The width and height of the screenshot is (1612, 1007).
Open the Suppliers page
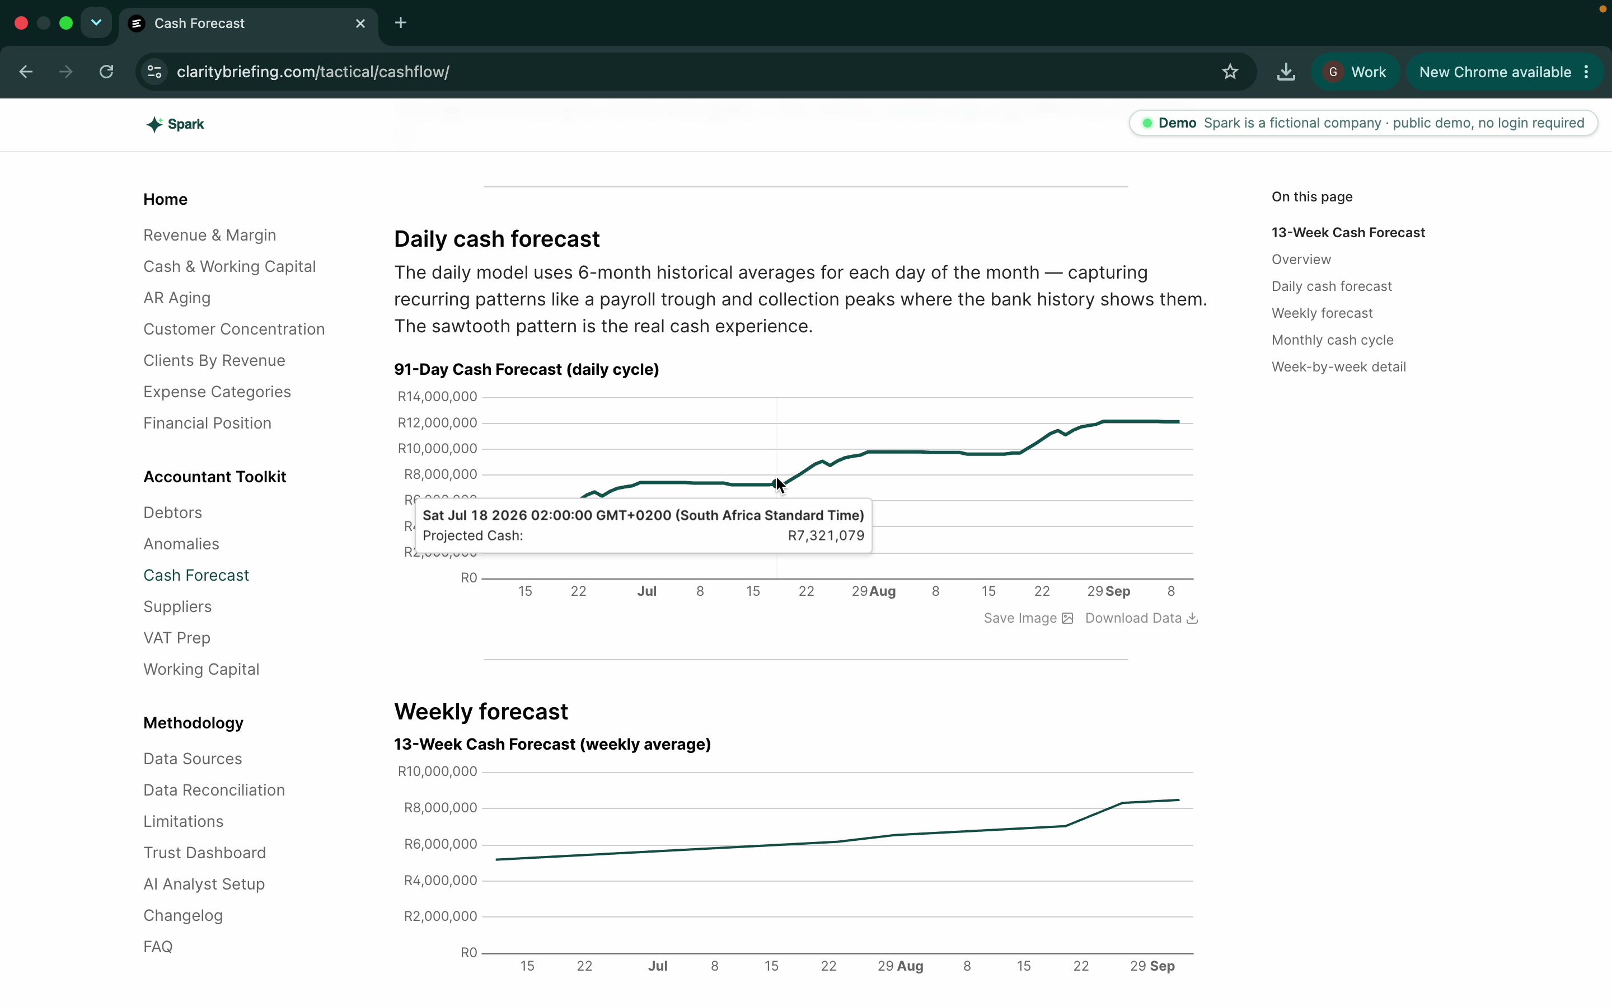pos(177,606)
